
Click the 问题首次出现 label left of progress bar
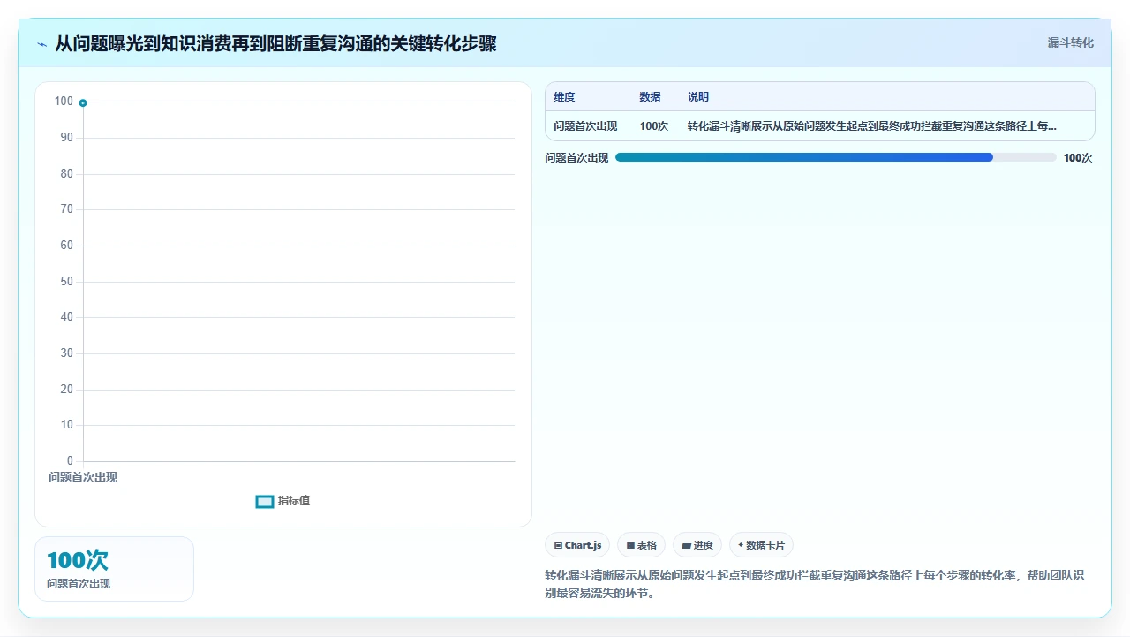tap(576, 158)
